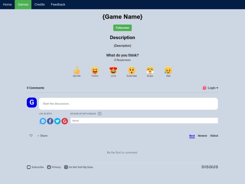Log in with Disqus icon
This screenshot has height=184, width=245.
coord(43,121)
